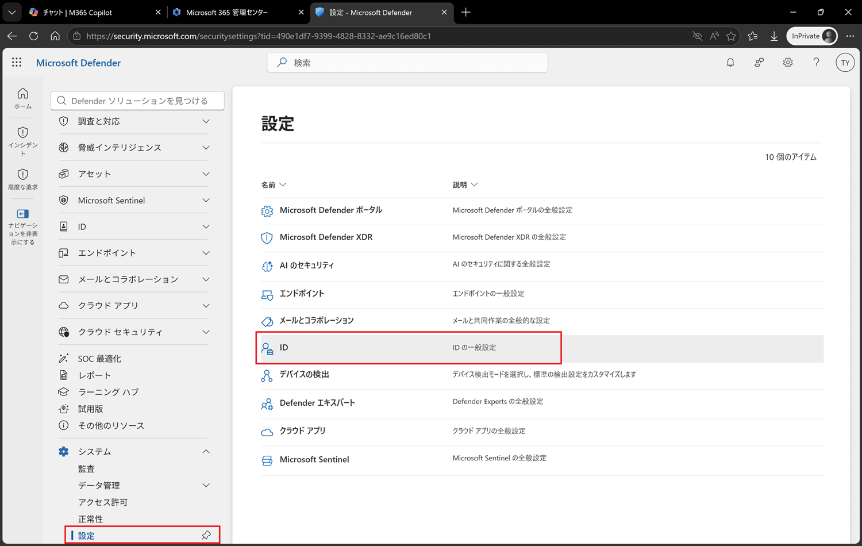The height and width of the screenshot is (546, 862).
Task: Add page to favorites with star icon
Action: click(731, 36)
